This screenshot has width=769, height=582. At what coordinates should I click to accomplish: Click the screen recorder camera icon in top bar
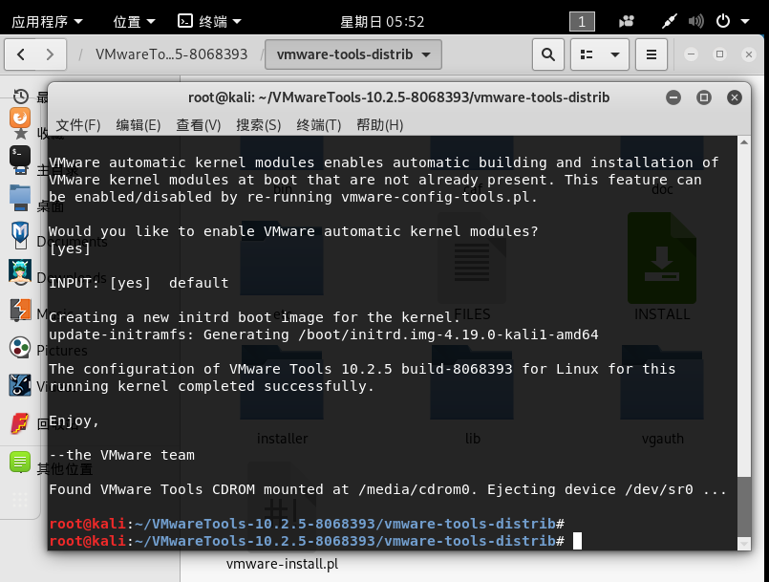click(627, 21)
